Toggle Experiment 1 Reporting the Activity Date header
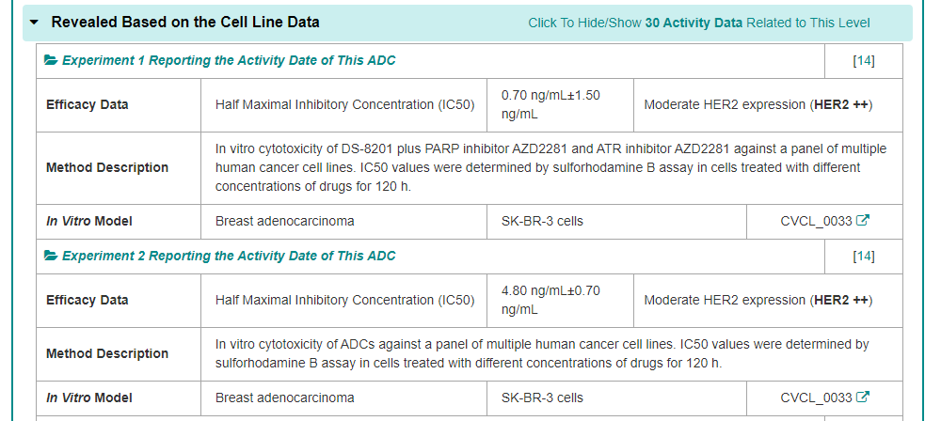Viewport: 941px width, 421px height. (x=229, y=61)
